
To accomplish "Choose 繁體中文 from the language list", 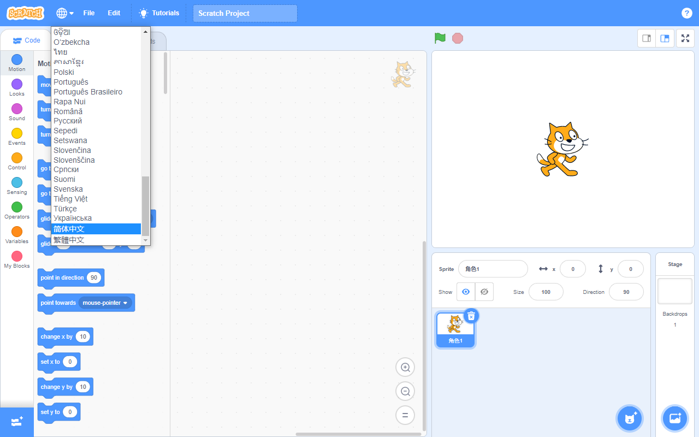I will (x=96, y=240).
